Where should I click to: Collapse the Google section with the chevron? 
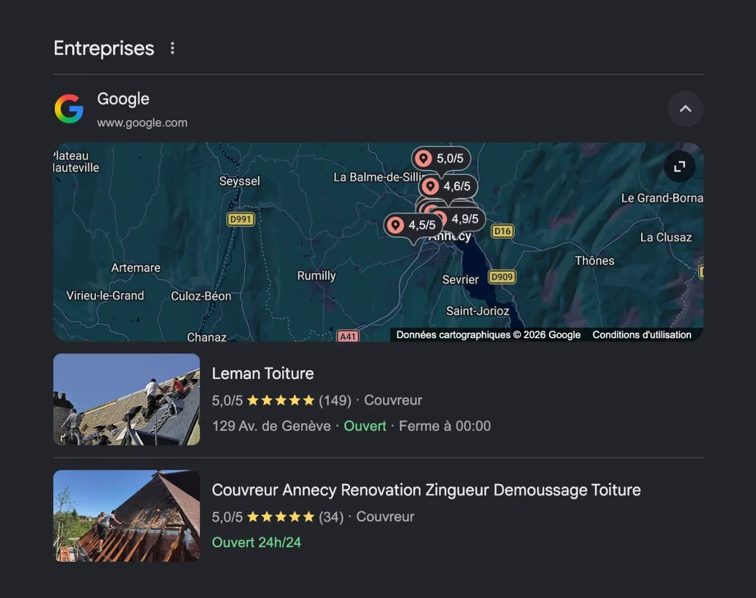[x=685, y=109]
